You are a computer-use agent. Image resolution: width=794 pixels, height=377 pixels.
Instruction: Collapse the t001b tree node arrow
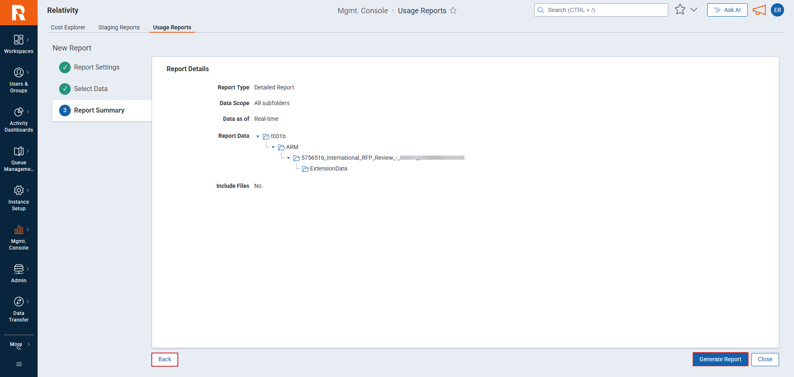[x=258, y=137]
